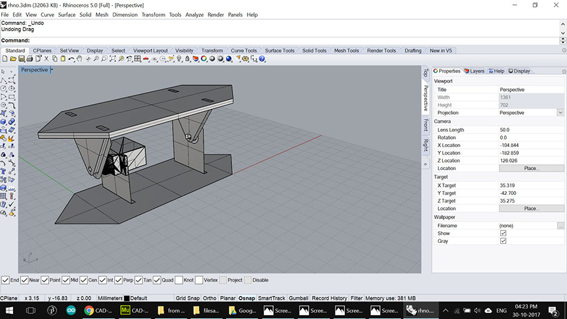The width and height of the screenshot is (567, 319).
Task: Select the Pan hand tool
Action: (x=80, y=59)
